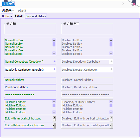Increment the vertical spinbutton up arrow
This screenshot has width=140, height=138.
(54, 117)
